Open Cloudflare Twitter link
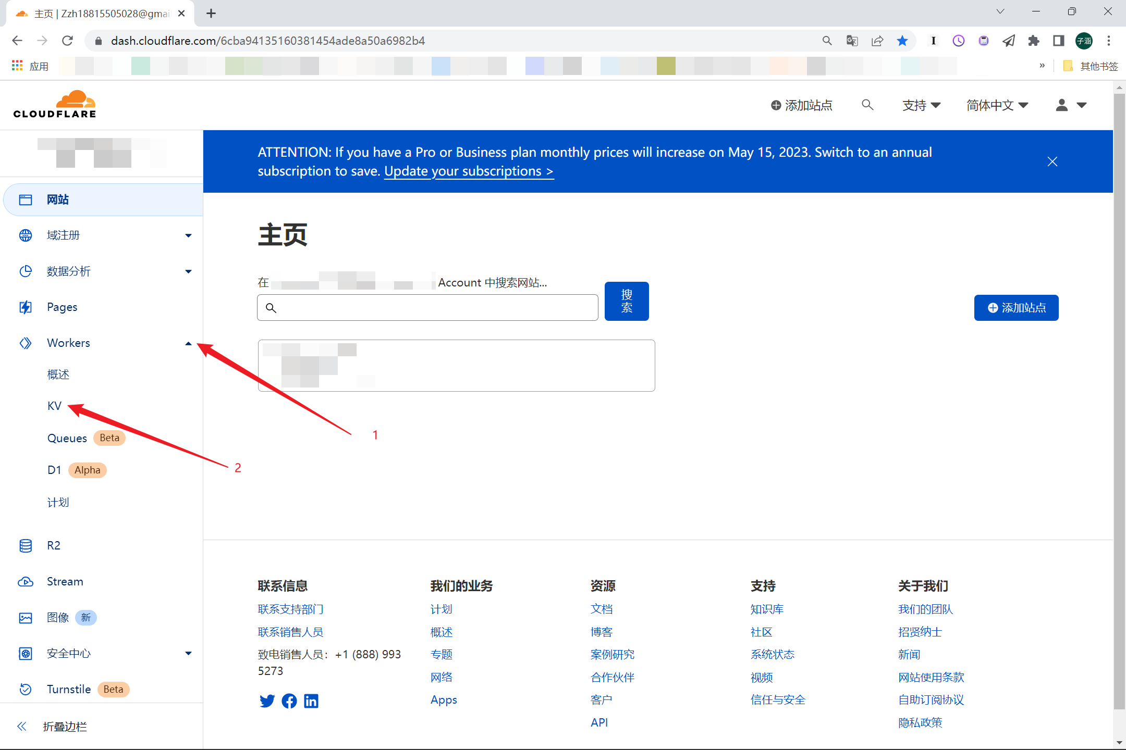The width and height of the screenshot is (1126, 750). point(267,701)
